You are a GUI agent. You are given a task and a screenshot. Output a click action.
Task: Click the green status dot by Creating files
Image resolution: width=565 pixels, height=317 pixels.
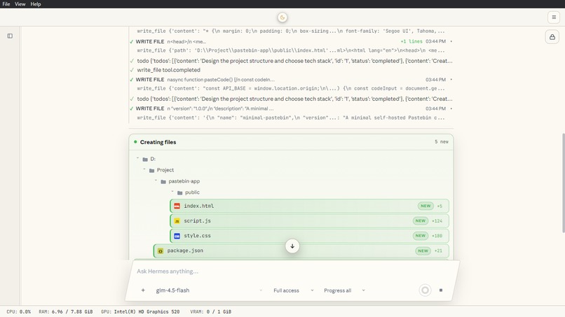[x=135, y=142]
